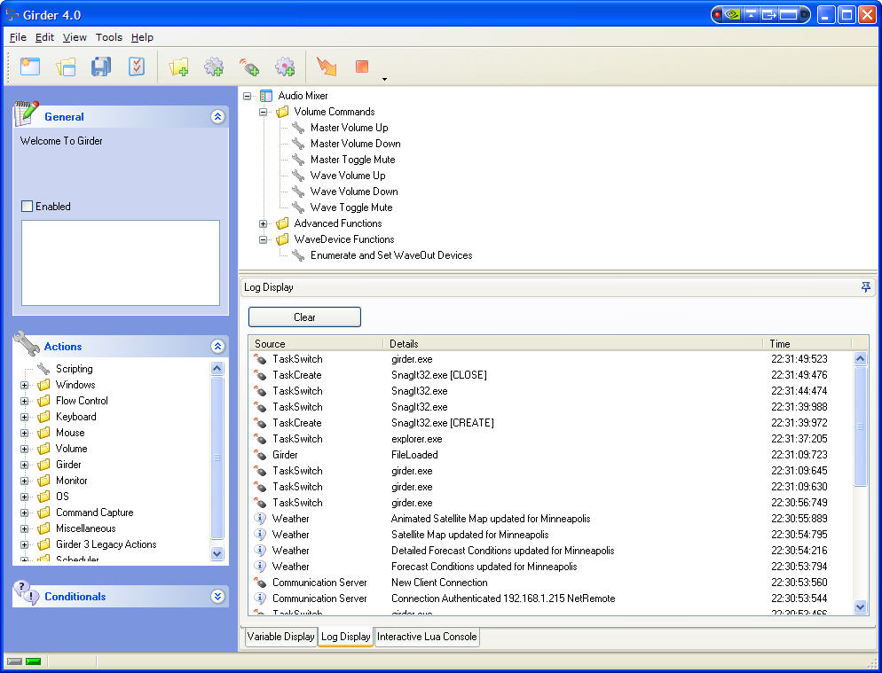This screenshot has height=673, width=882.
Task: Collapse the Audio Mixer tree root
Action: tap(247, 96)
